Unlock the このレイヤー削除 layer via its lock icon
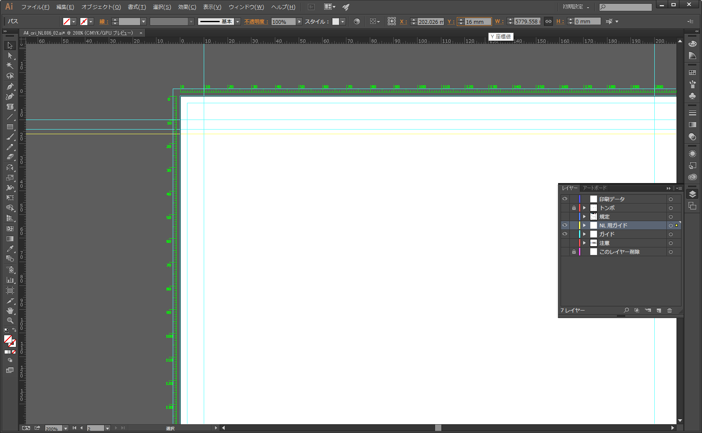 (574, 252)
